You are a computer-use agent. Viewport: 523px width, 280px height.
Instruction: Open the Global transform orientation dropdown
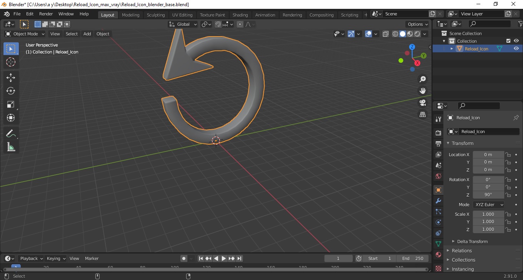(183, 24)
